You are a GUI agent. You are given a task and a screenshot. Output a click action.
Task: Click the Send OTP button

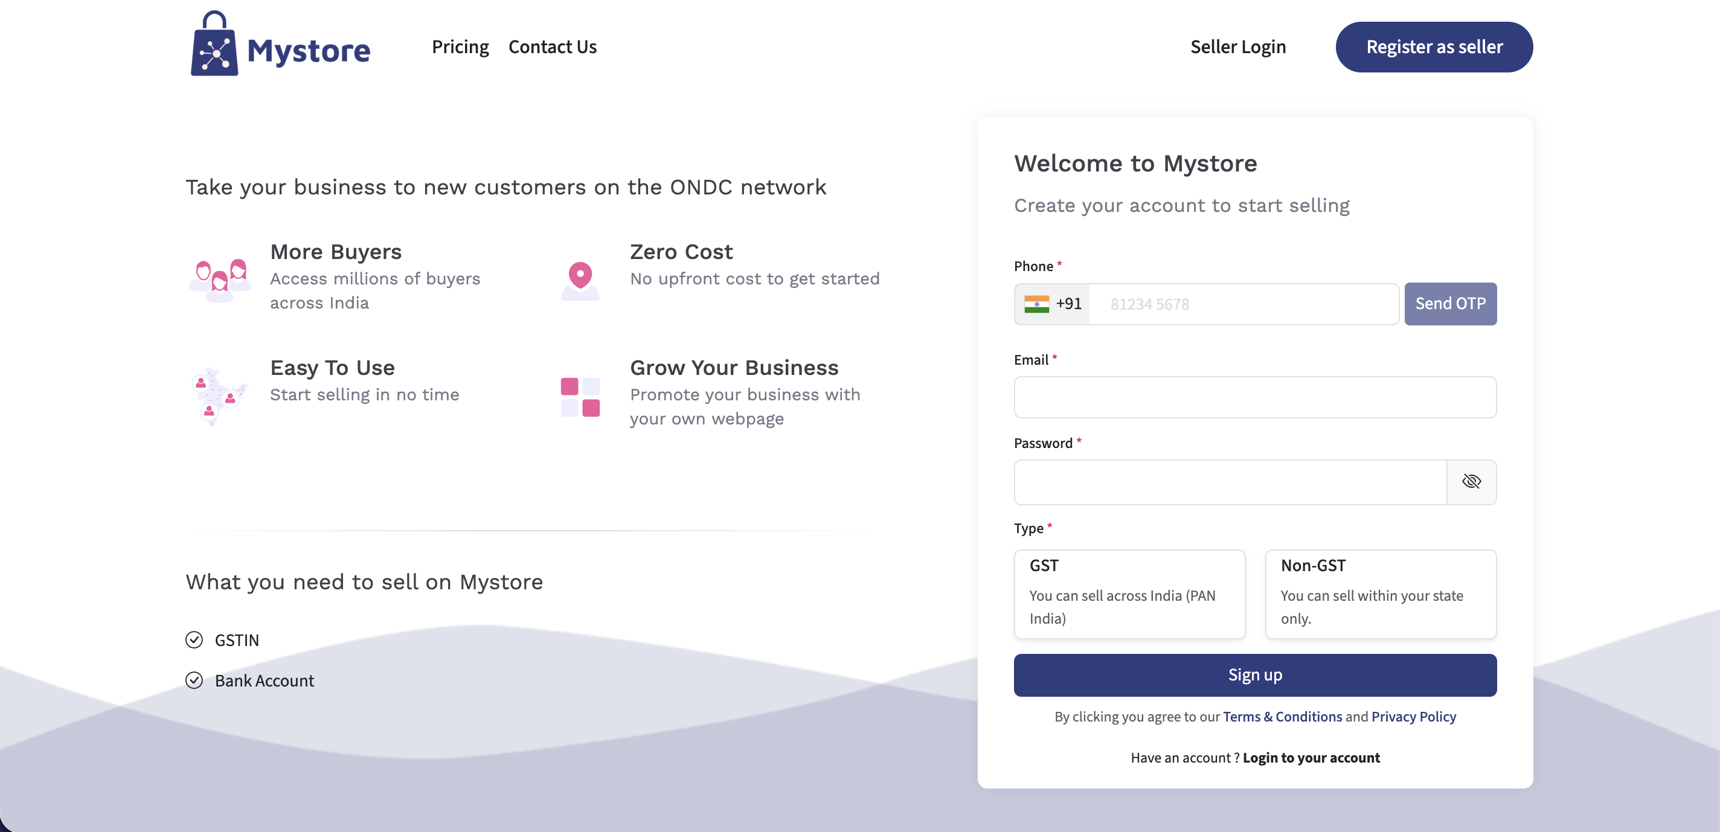(1449, 304)
